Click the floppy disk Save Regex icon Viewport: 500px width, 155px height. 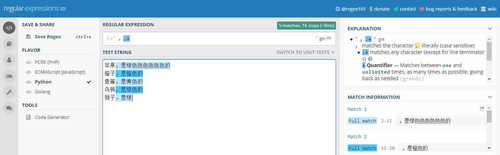(29, 37)
